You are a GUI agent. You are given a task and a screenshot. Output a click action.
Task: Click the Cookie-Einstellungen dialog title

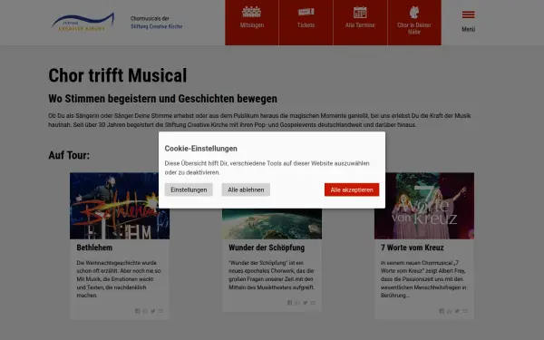click(x=201, y=149)
